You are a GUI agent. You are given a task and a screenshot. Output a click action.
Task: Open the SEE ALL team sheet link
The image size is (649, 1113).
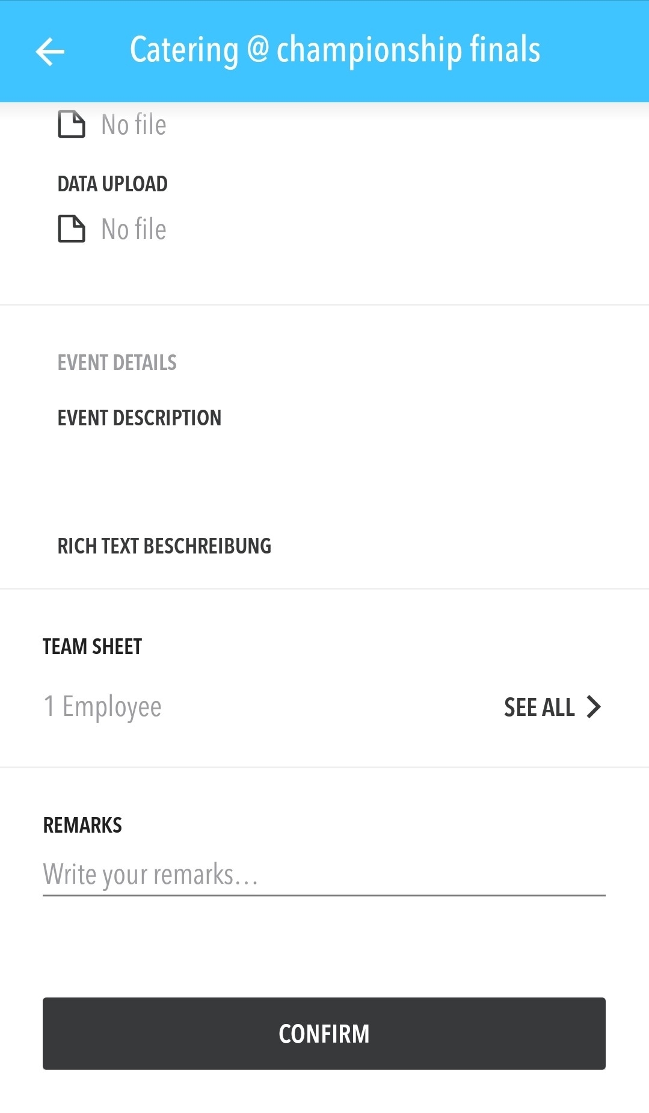pos(552,707)
